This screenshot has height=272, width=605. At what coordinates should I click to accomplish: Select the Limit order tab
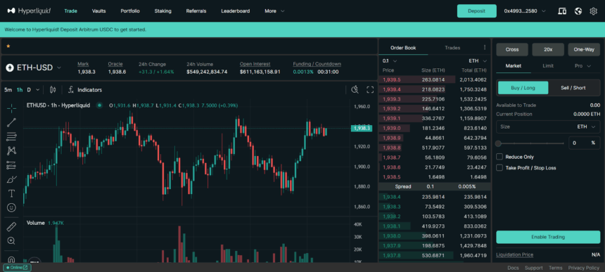pos(548,66)
